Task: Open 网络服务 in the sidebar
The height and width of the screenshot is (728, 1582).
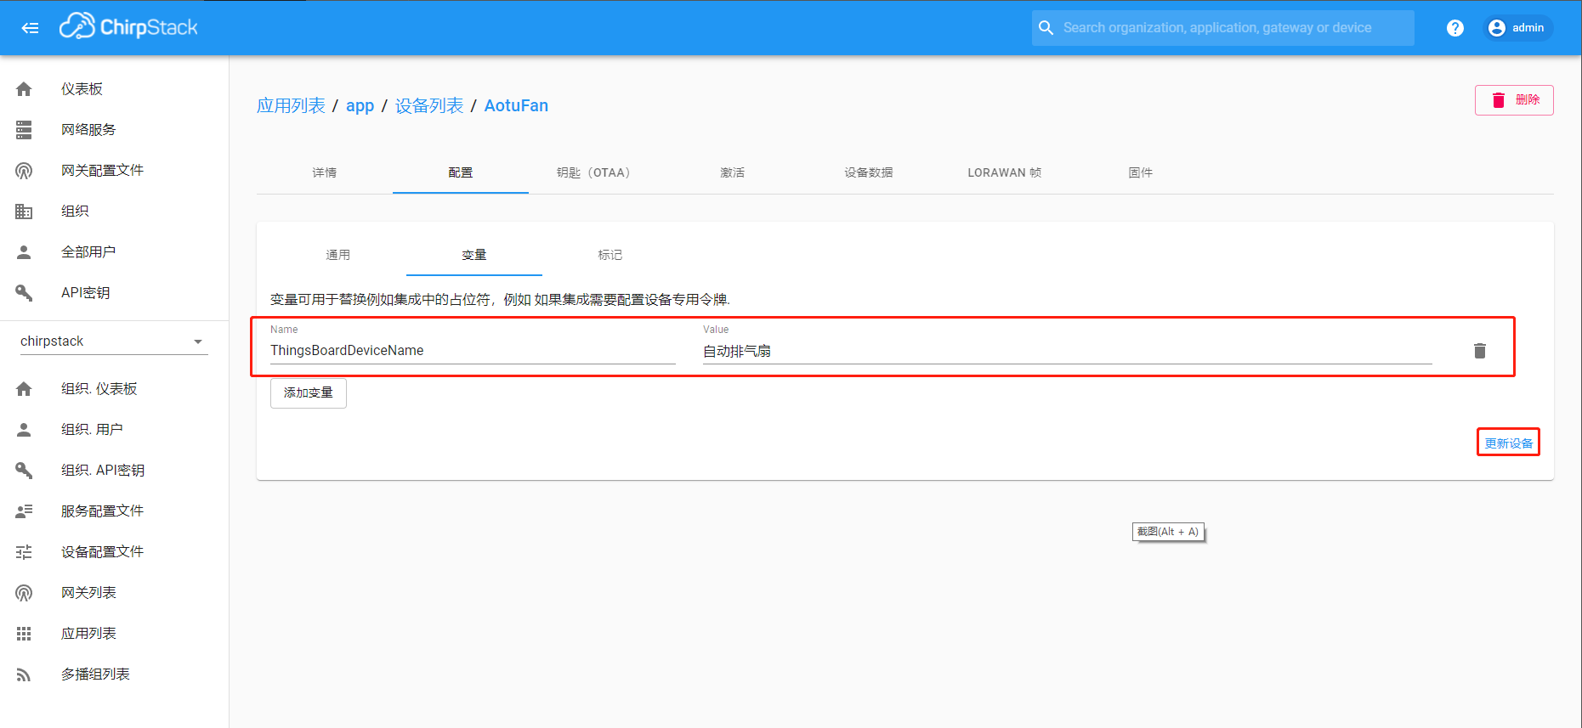Action: click(88, 130)
